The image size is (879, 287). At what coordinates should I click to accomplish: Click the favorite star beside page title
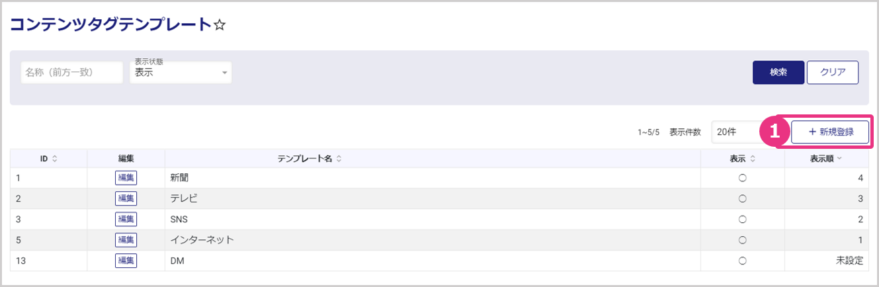tap(220, 25)
